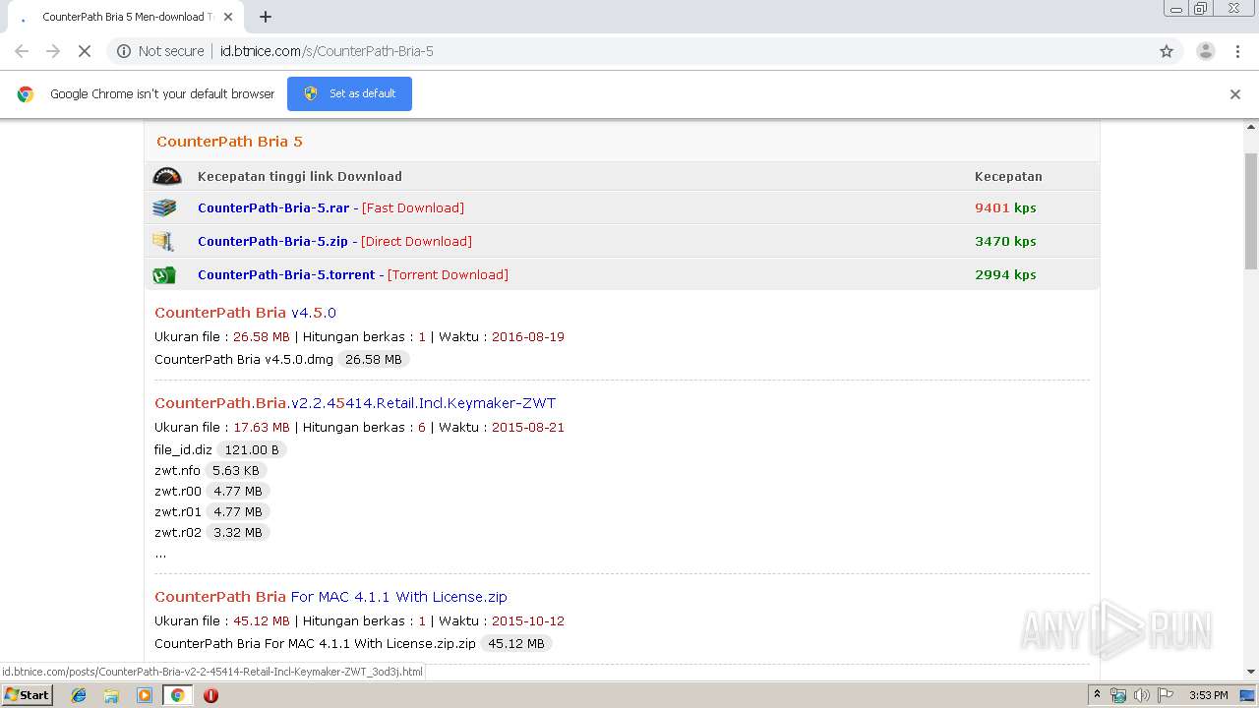This screenshot has height=708, width=1259.
Task: Show hidden tray icons arrow
Action: tap(1097, 695)
